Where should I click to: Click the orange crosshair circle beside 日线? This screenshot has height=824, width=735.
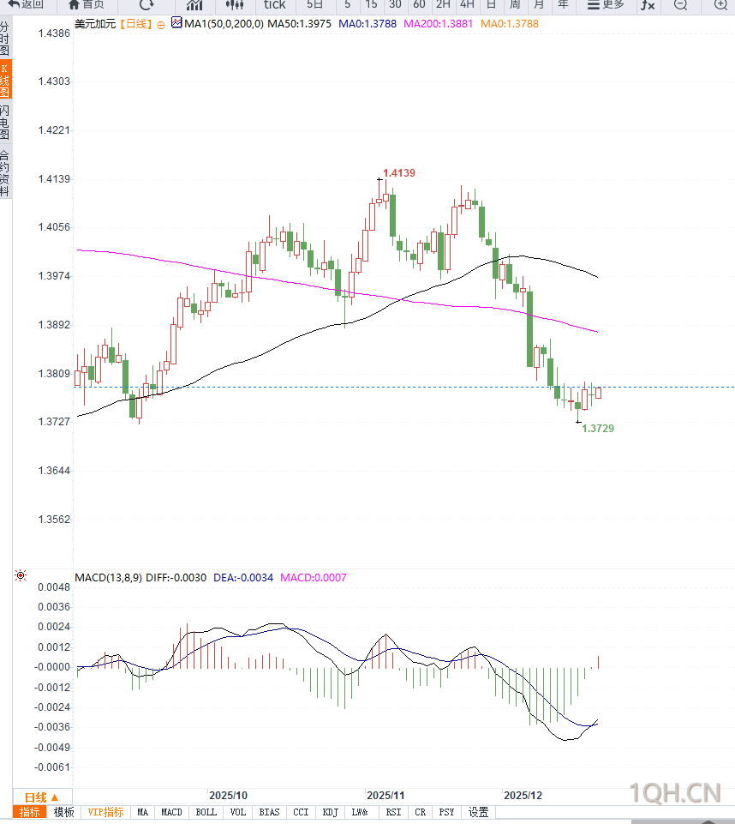pos(160,24)
